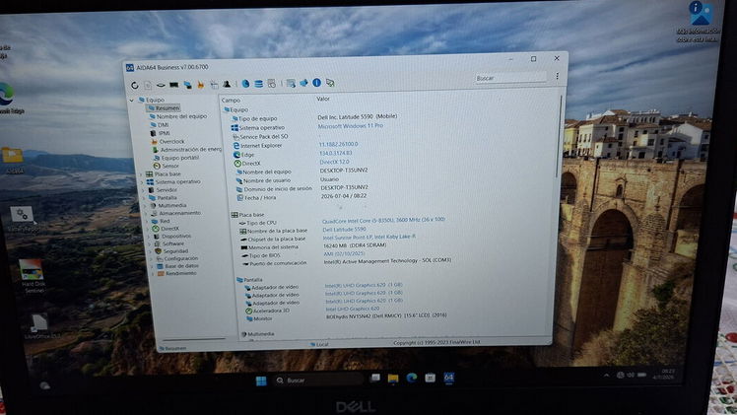Select Sensor in the tree
This screenshot has height=415, width=737.
coord(166,166)
